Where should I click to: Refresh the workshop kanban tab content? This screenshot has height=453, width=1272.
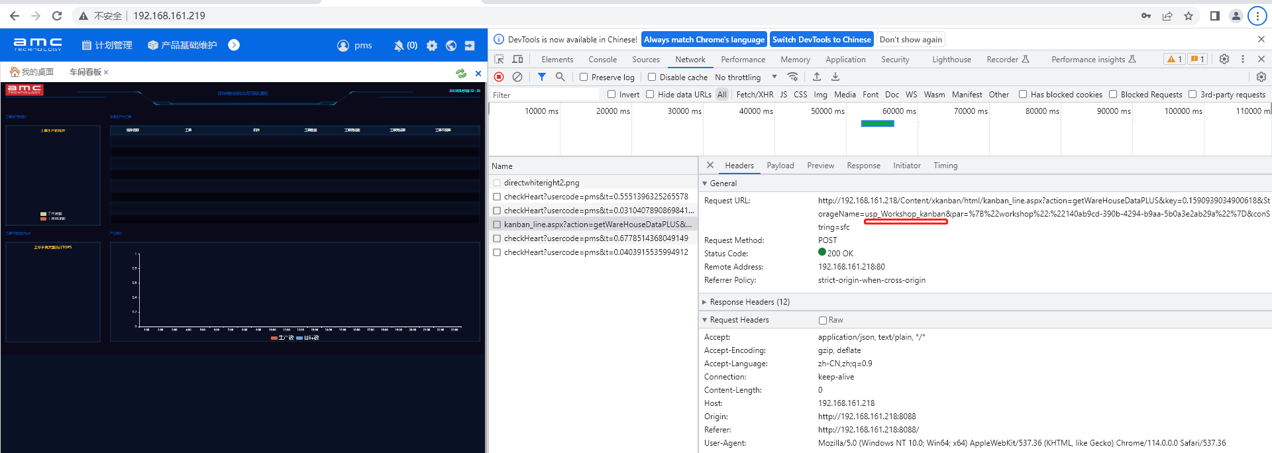click(x=461, y=73)
